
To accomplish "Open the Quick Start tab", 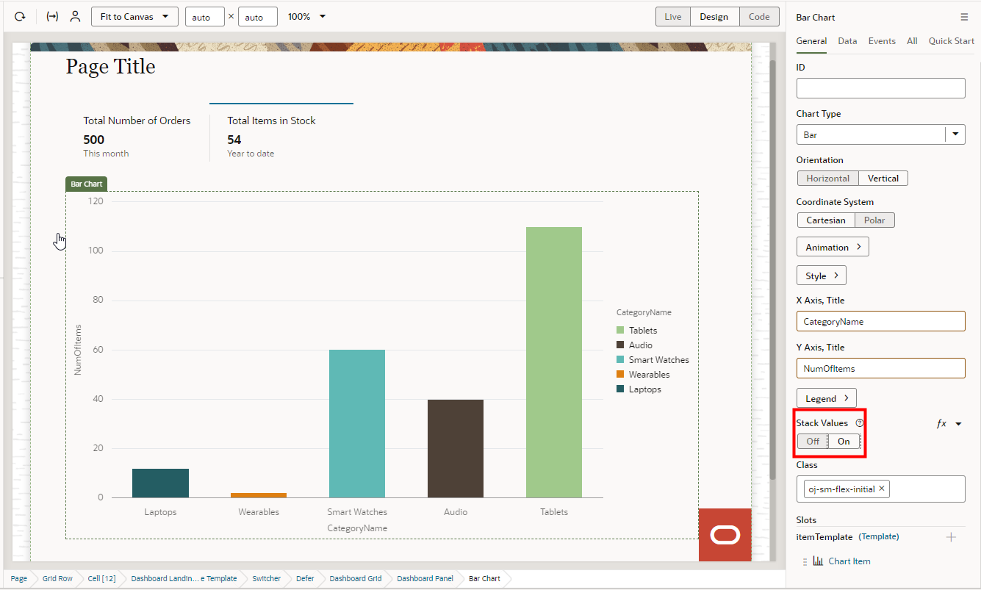I will coord(951,41).
